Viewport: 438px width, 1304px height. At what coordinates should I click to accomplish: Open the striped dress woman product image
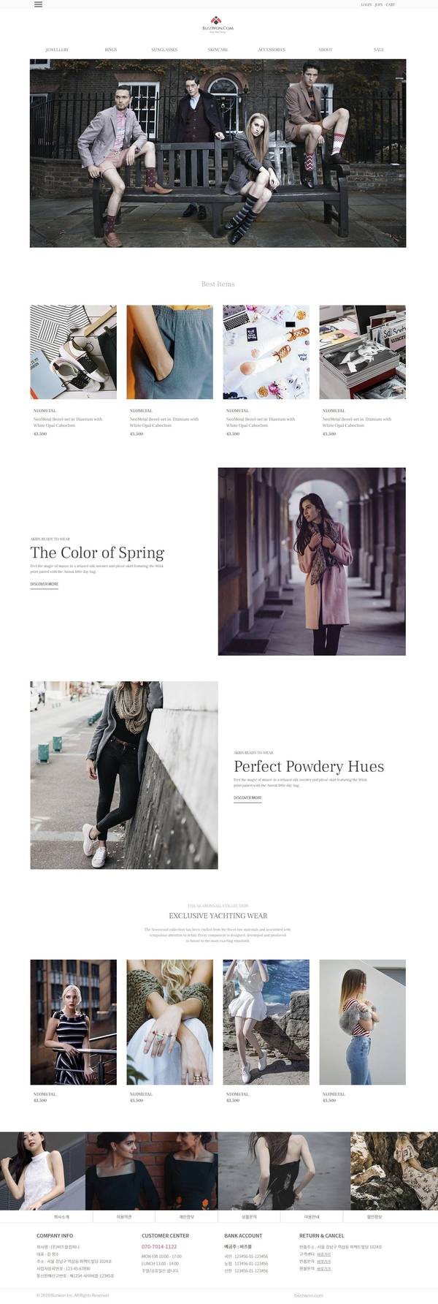point(73,1022)
